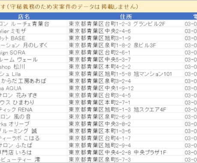Viewport: 197px width, 163px height.
Task: Select the shop name cell 月のしずく
Action: 33,45
